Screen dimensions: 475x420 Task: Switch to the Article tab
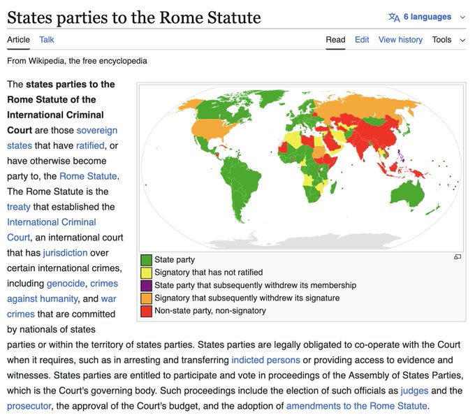(18, 40)
